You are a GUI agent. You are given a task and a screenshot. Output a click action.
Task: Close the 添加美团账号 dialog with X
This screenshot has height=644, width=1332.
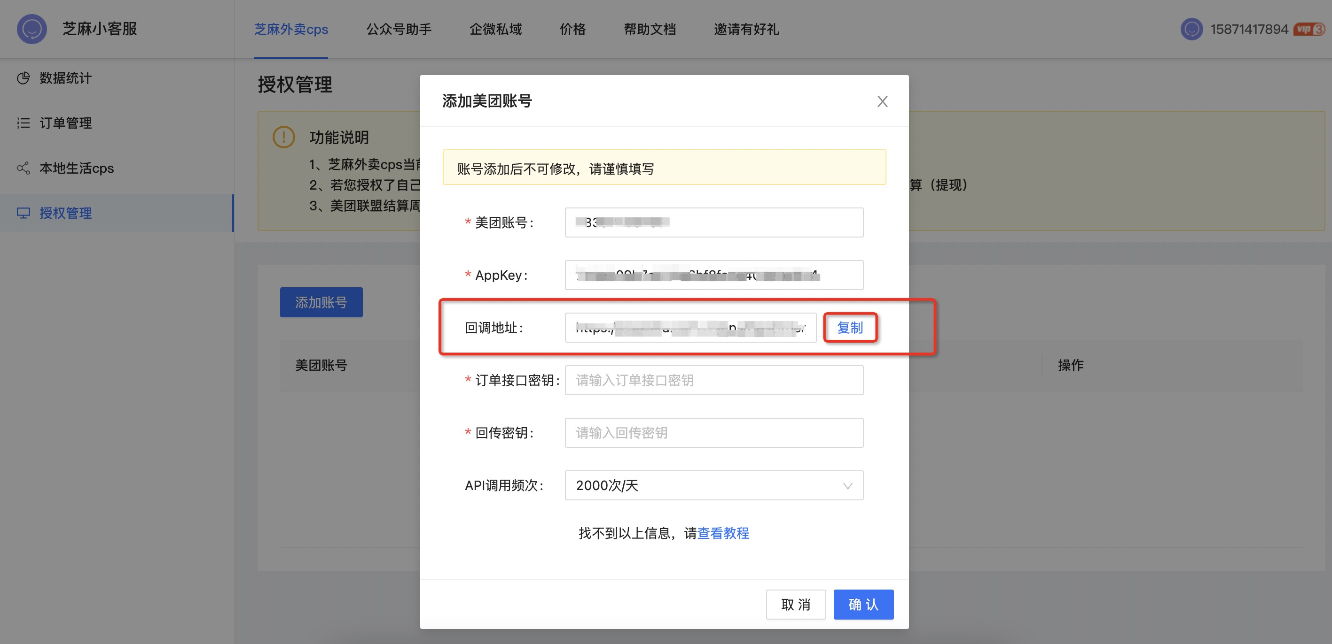[882, 101]
